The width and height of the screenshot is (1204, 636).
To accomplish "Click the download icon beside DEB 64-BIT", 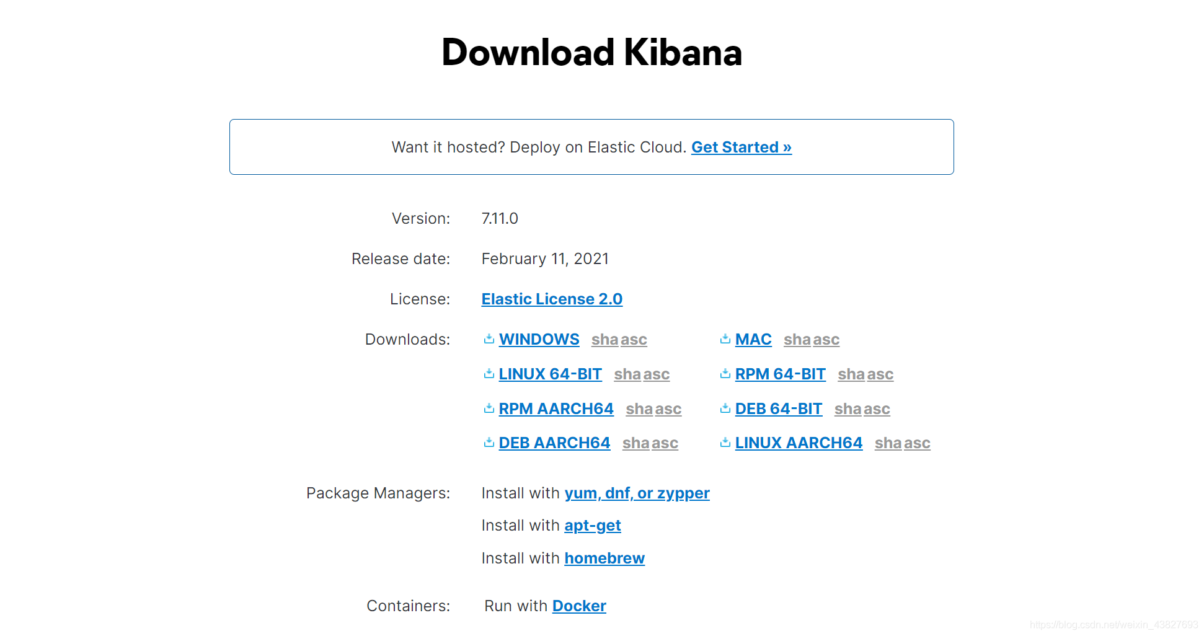I will pos(725,408).
